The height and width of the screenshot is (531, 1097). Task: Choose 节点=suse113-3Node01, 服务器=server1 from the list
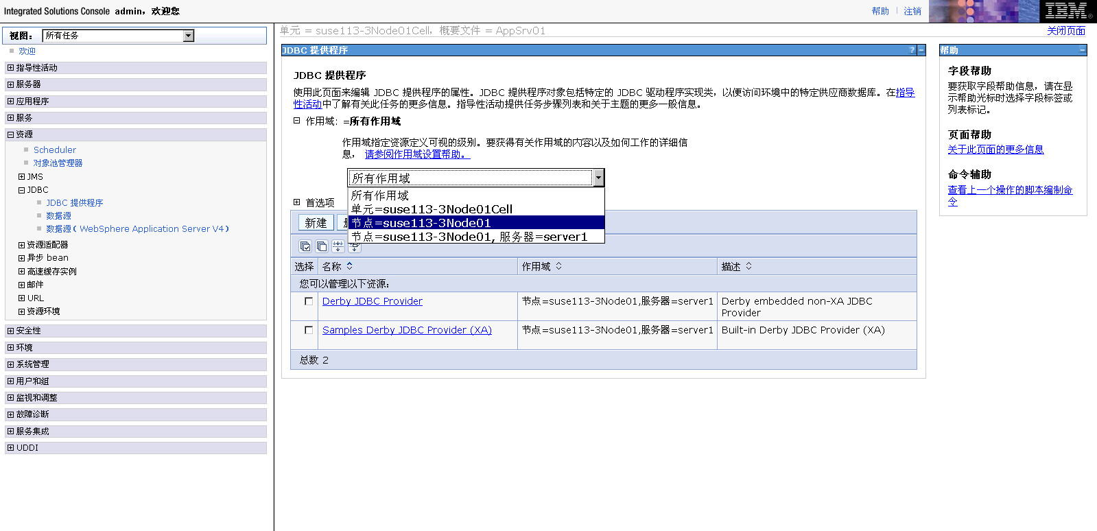(469, 237)
